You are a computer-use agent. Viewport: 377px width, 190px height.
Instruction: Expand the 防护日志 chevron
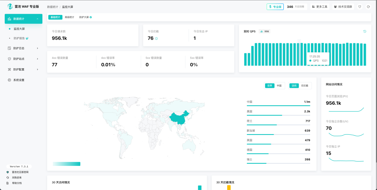click(x=37, y=48)
